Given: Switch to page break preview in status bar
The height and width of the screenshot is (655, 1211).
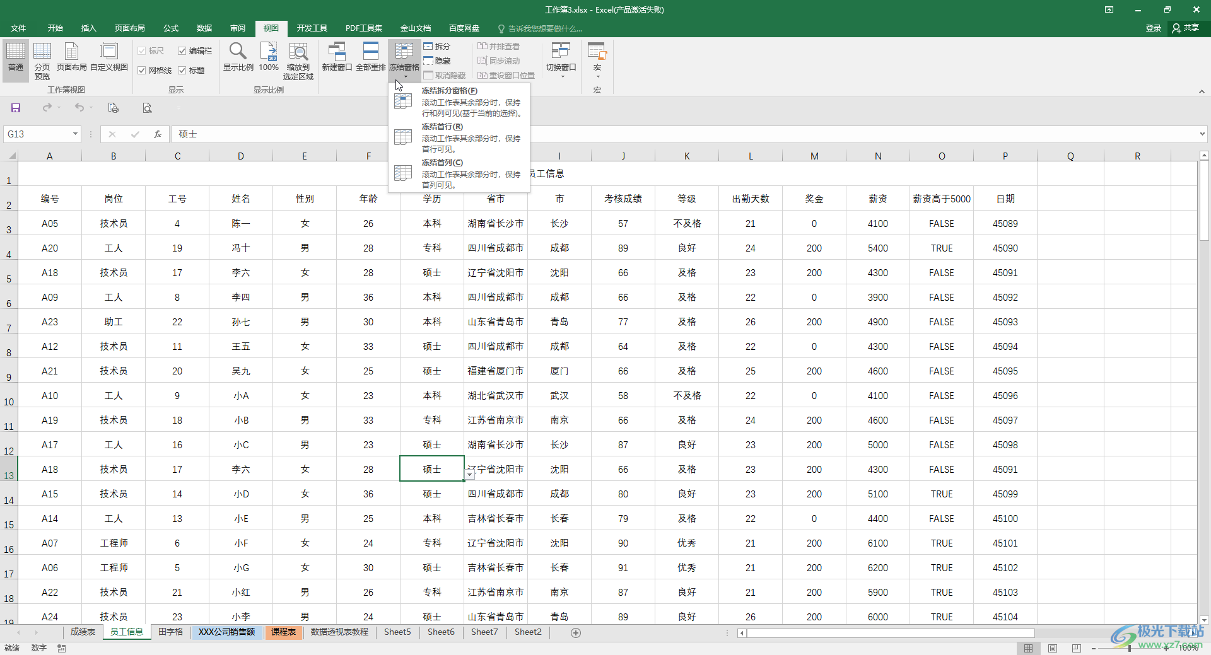Looking at the screenshot, I should [1077, 648].
